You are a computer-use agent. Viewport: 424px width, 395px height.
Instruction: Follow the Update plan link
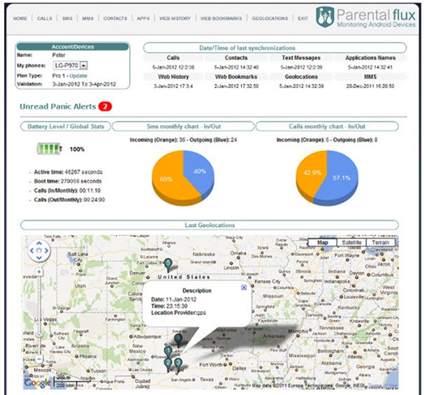[78, 76]
